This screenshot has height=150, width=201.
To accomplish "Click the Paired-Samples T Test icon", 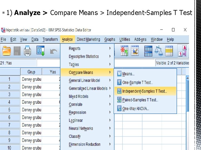I will point(119,100).
